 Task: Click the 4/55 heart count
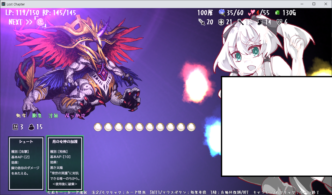click(x=263, y=12)
